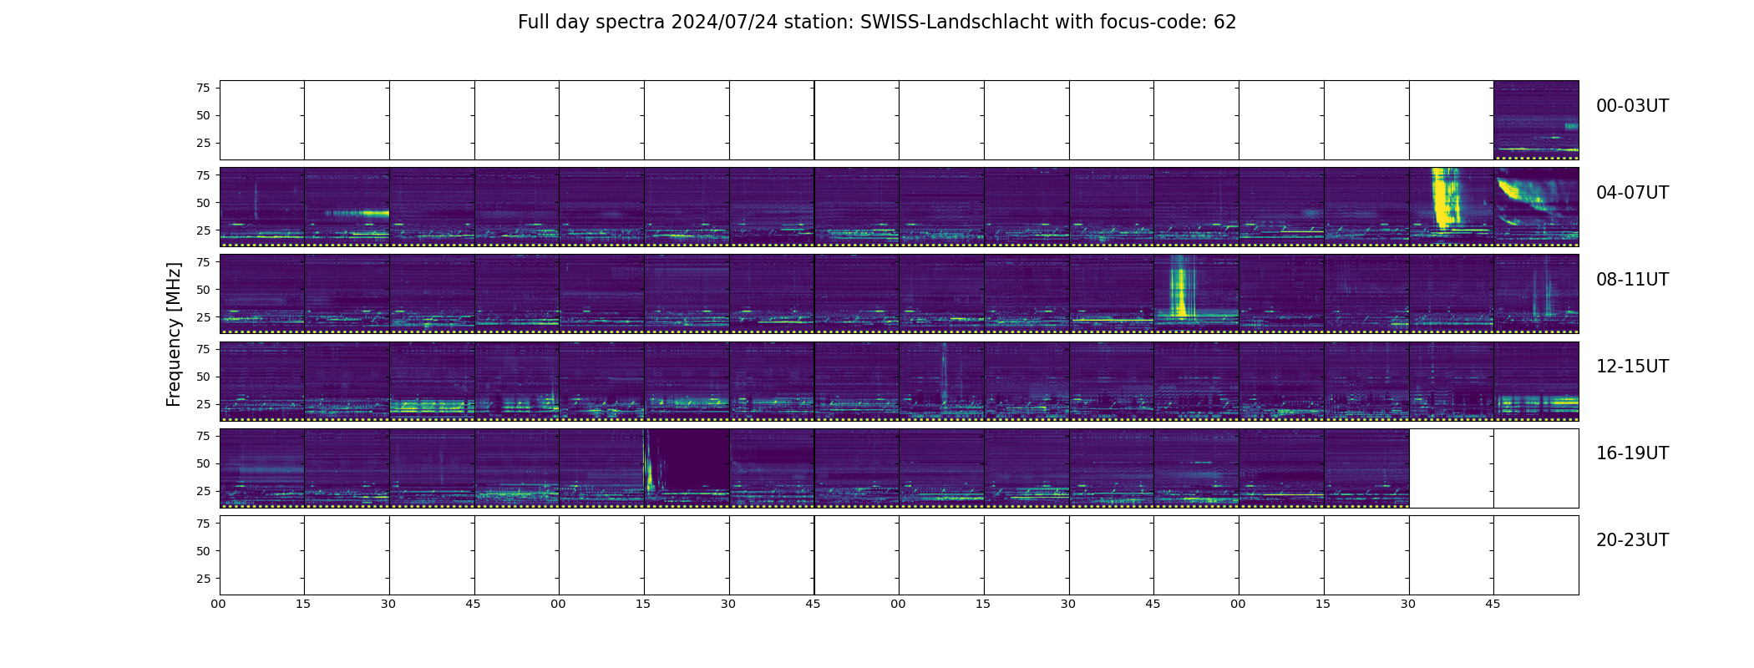Screen dimensions: 1754x668
Task: Click the 50 tick label of the 16-19UT row
Action: pos(203,463)
